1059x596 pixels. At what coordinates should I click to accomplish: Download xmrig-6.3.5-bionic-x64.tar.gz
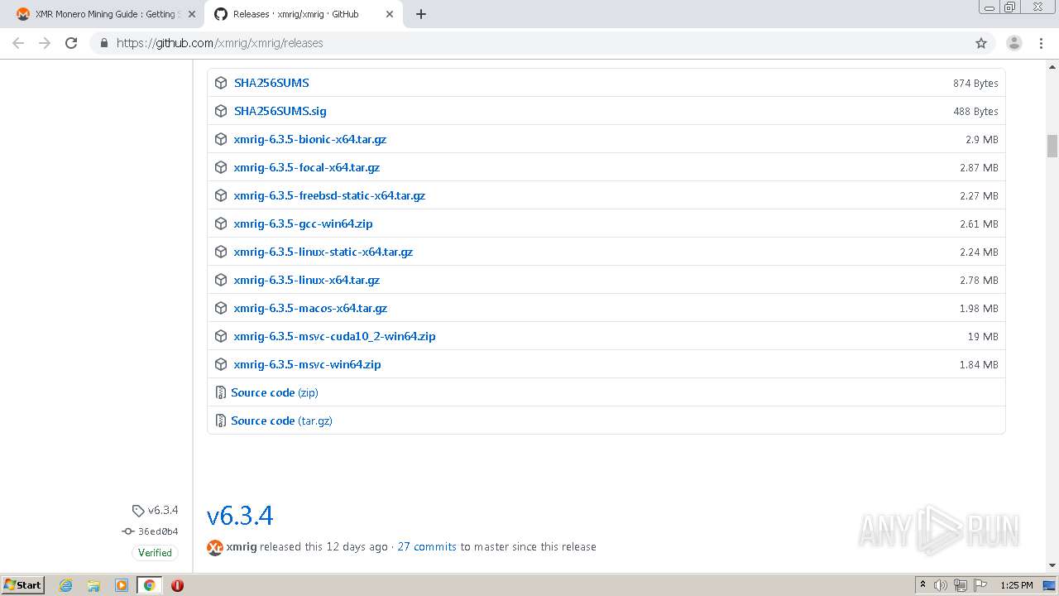tap(310, 139)
